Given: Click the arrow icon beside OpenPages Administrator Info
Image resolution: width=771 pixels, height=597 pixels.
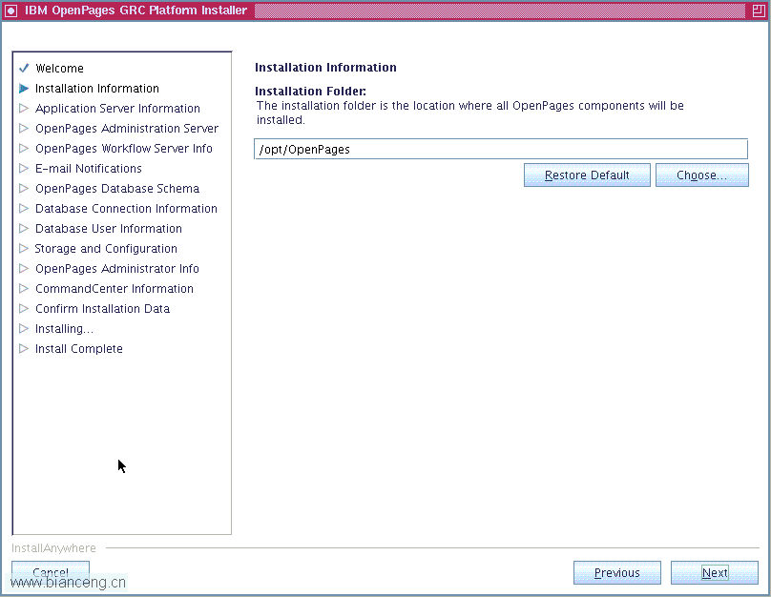Looking at the screenshot, I should [x=24, y=268].
